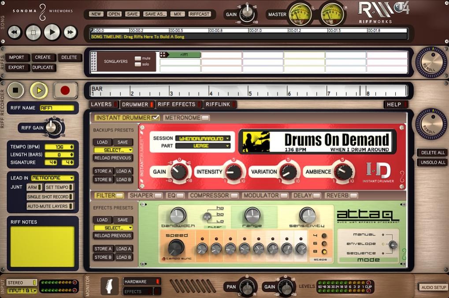The image size is (449, 298).
Task: Toggle Auto-Mute Layers
Action: tap(50, 206)
